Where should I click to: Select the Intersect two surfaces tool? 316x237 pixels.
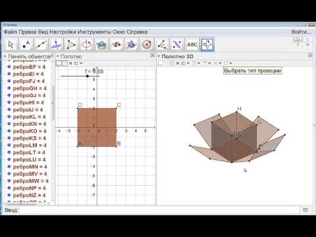(x=101, y=45)
